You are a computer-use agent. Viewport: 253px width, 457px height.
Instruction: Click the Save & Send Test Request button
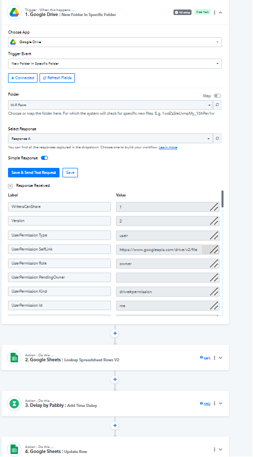pos(33,172)
